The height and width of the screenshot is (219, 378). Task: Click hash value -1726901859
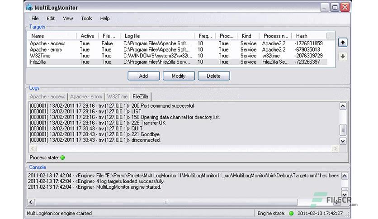point(309,43)
